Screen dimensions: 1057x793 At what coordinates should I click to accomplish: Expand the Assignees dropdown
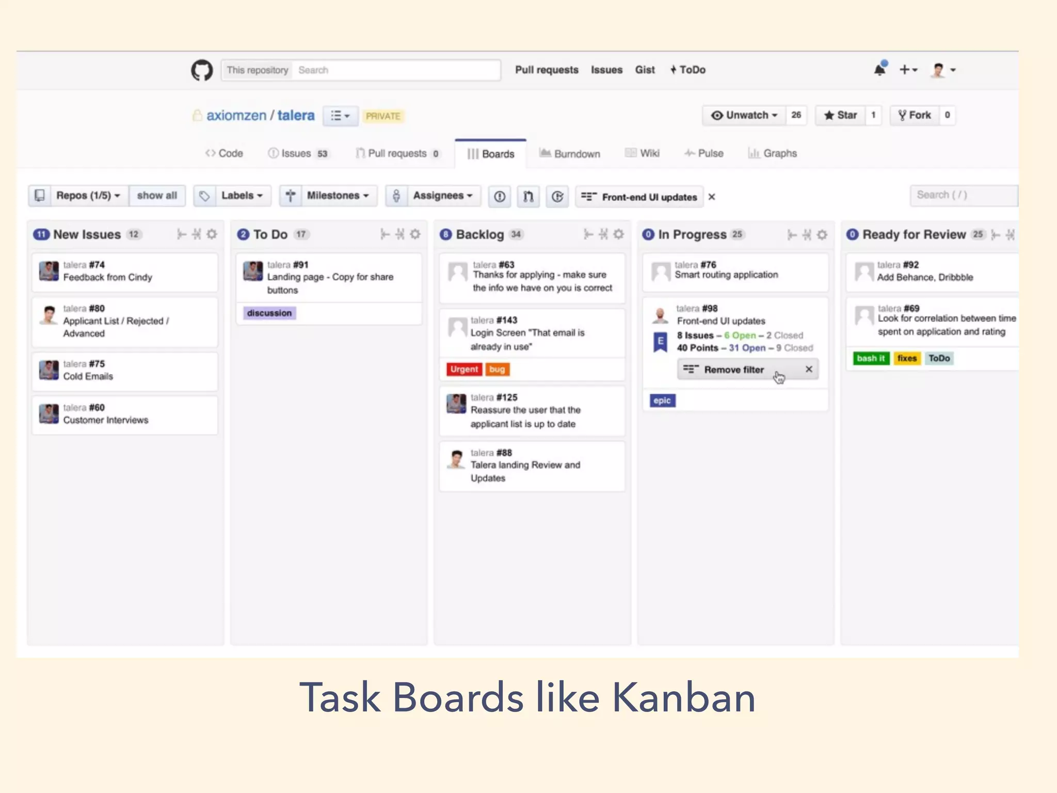click(443, 196)
